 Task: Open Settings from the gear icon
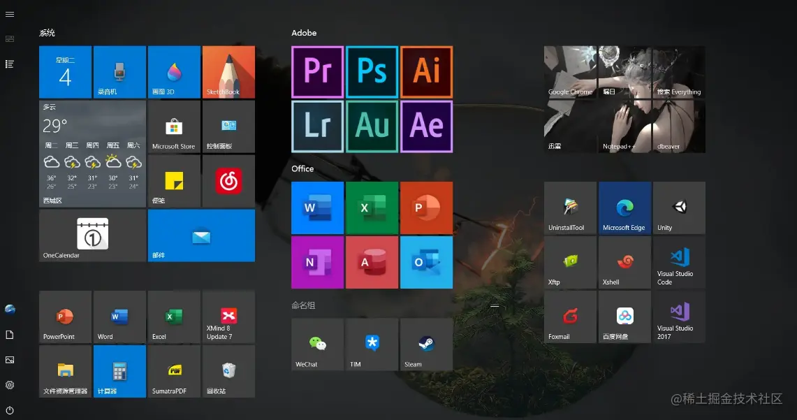point(10,385)
